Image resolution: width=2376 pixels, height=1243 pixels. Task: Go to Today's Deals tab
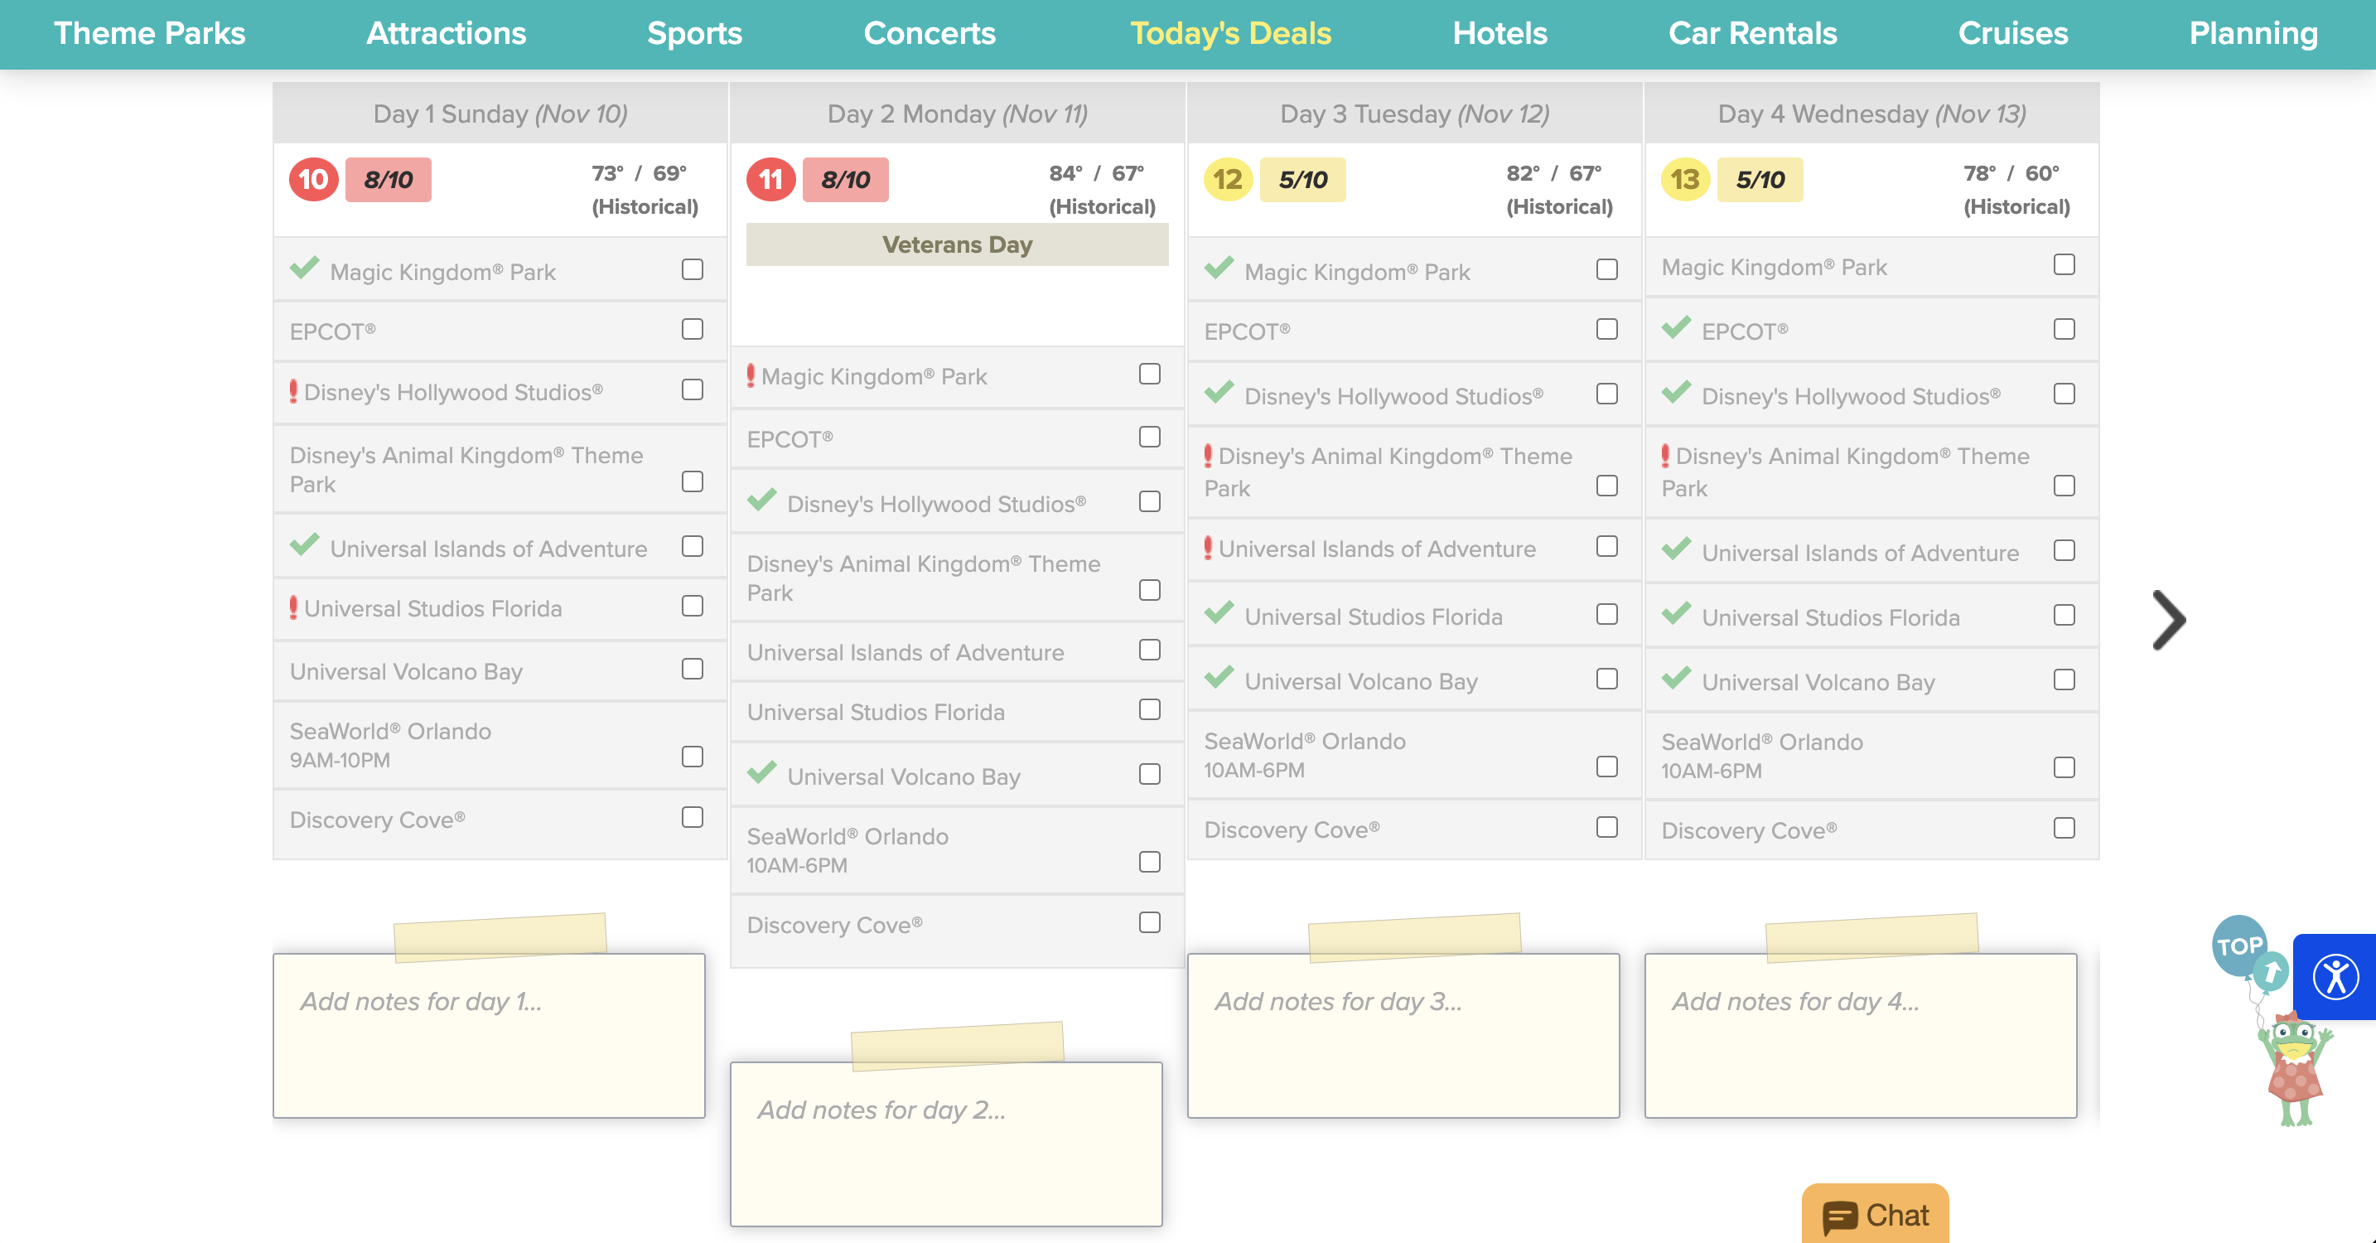point(1230,33)
